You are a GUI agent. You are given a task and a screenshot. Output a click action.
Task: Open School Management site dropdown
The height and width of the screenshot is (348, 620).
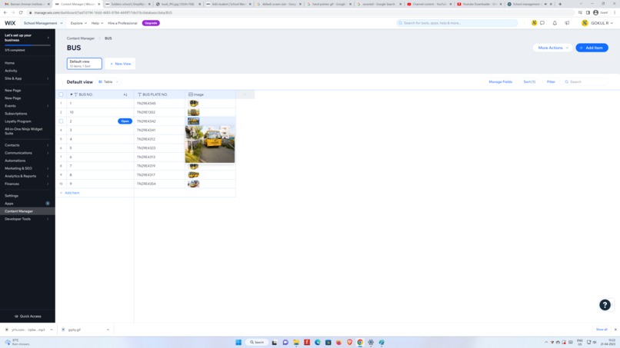click(43, 23)
